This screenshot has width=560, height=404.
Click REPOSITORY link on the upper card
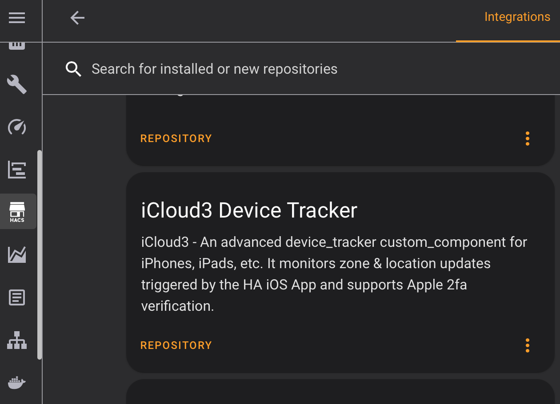tap(176, 139)
